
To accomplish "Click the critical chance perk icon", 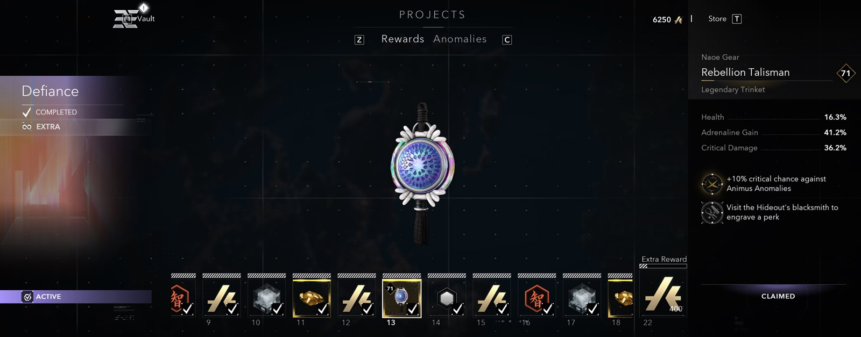I will [712, 184].
